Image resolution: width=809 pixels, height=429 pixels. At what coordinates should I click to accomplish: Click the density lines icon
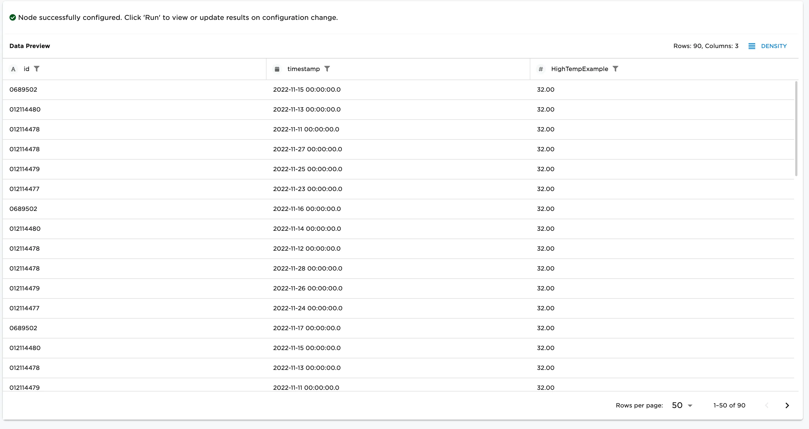pos(752,46)
